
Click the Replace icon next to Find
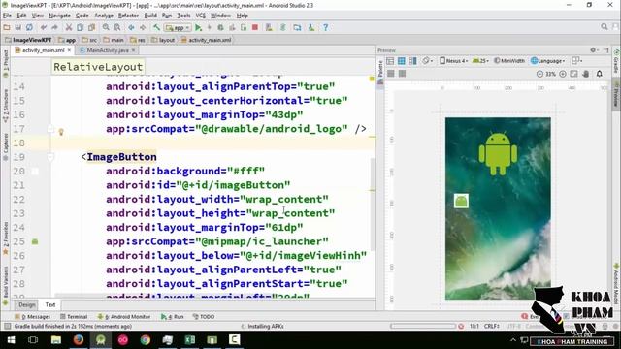117,28
